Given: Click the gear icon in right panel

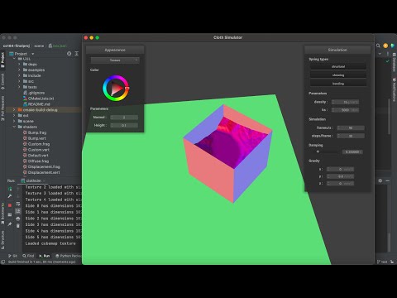Looking at the screenshot, I should (380, 180).
